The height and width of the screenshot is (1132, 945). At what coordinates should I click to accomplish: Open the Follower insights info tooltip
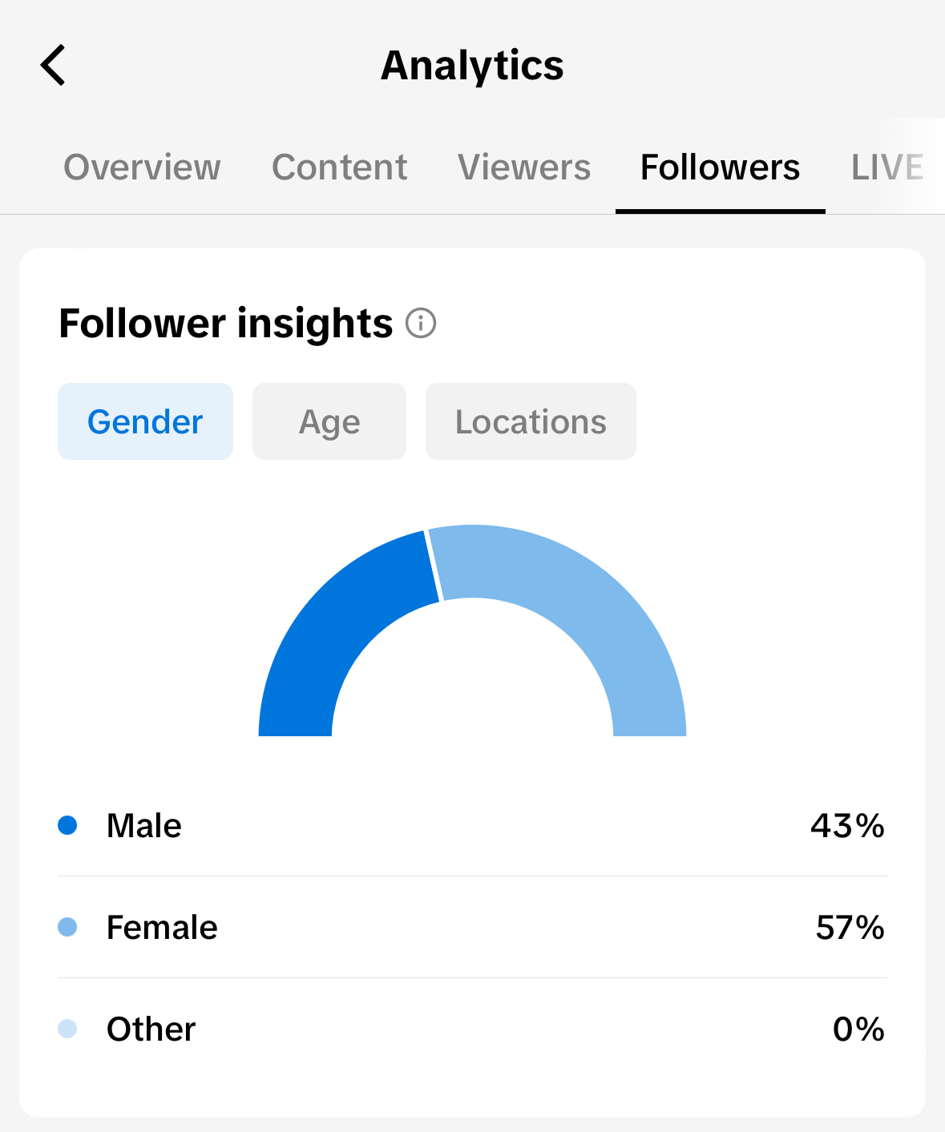coord(420,324)
